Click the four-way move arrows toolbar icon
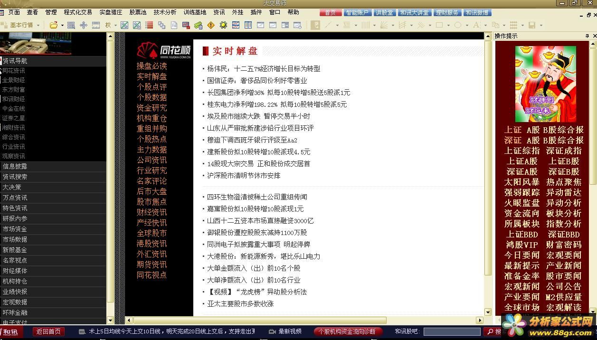597x340 pixels. [x=84, y=25]
